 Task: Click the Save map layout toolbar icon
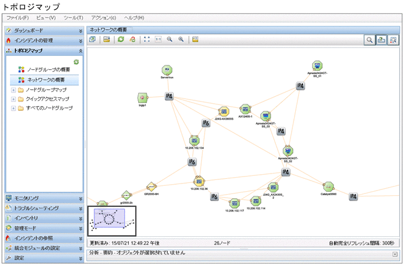tap(106, 39)
